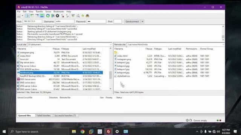Toggle message log display
This screenshot has width=241, height=135.
click(27, 16)
